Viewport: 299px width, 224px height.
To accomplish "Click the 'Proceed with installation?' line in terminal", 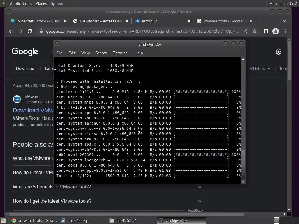I will (x=97, y=81).
